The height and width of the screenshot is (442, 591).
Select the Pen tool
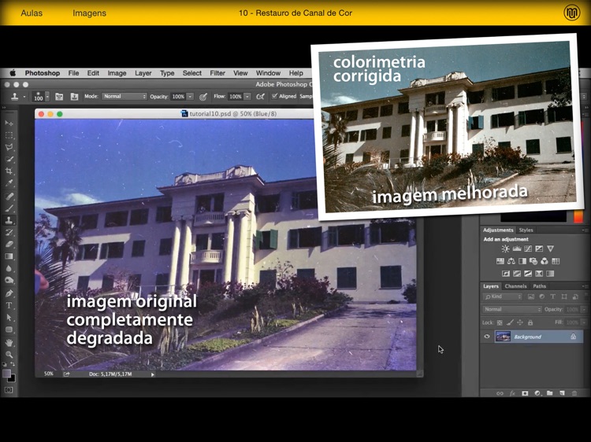[9, 293]
